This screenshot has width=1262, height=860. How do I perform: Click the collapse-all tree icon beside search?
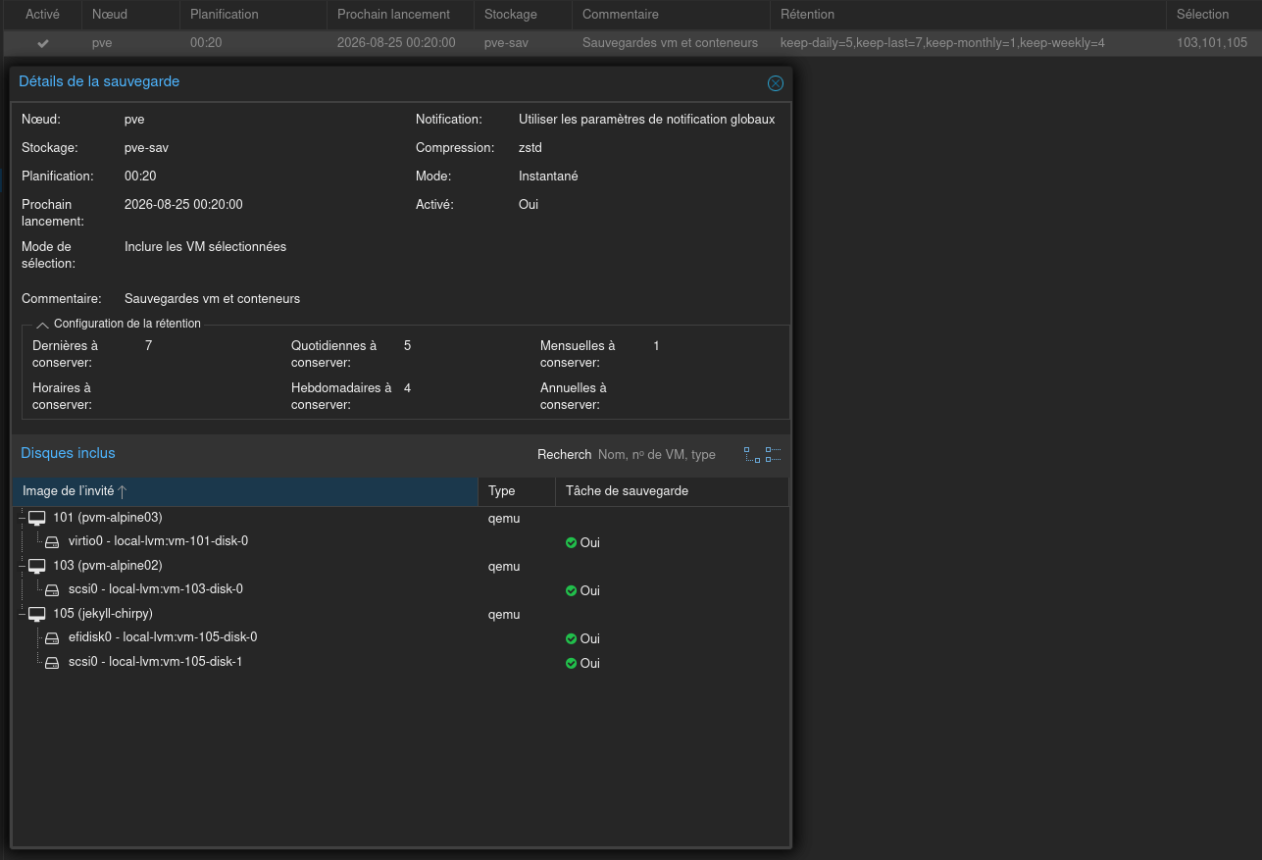774,454
